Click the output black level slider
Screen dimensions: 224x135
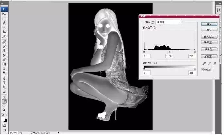[x=144, y=69]
